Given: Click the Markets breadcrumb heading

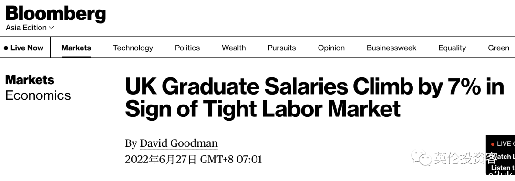Looking at the screenshot, I should click(x=30, y=79).
